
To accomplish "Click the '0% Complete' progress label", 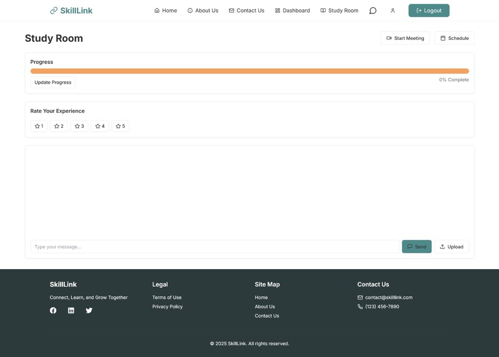I will point(454,80).
